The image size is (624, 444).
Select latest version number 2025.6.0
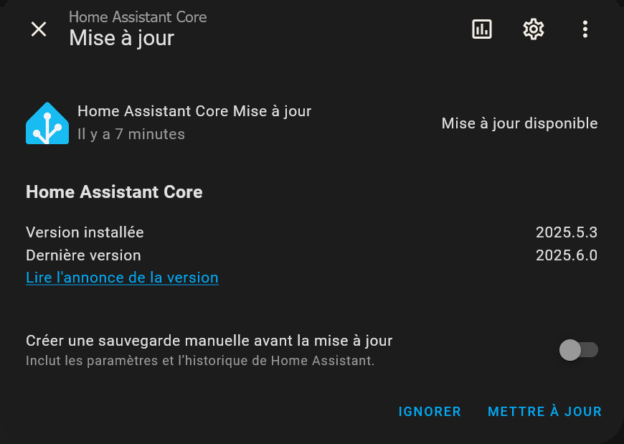567,255
